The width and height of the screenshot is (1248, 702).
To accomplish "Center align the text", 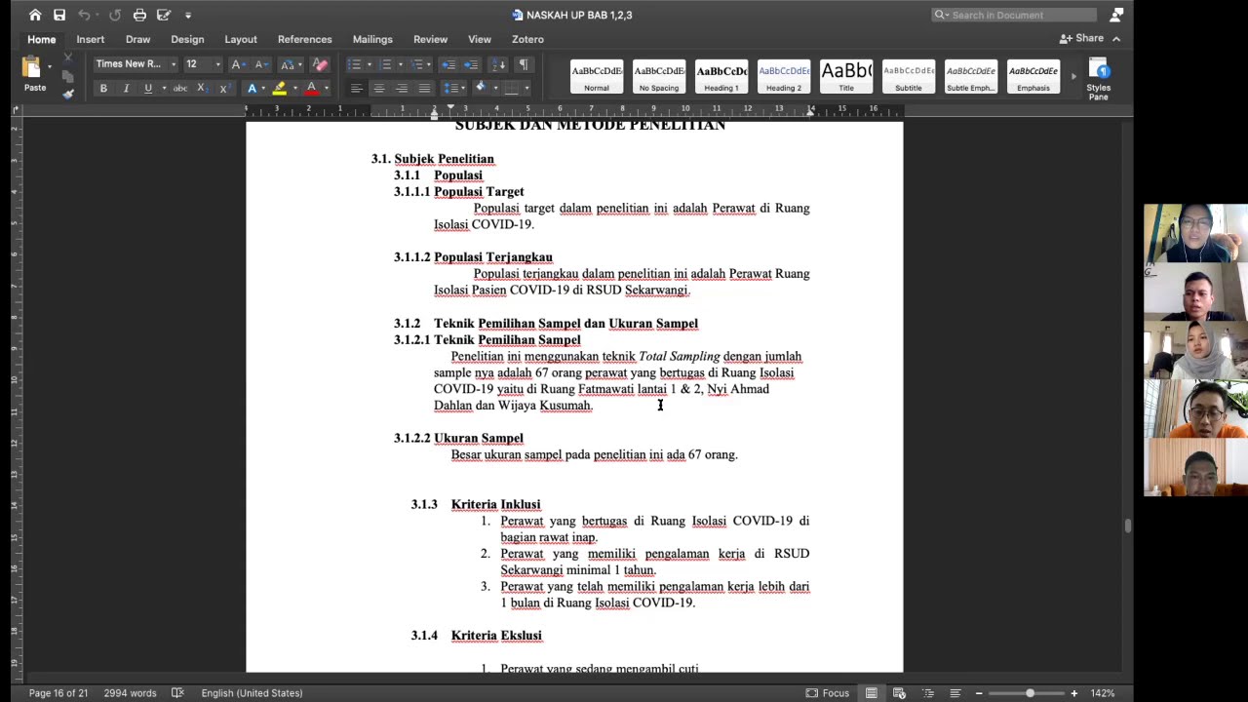I will coord(378,89).
